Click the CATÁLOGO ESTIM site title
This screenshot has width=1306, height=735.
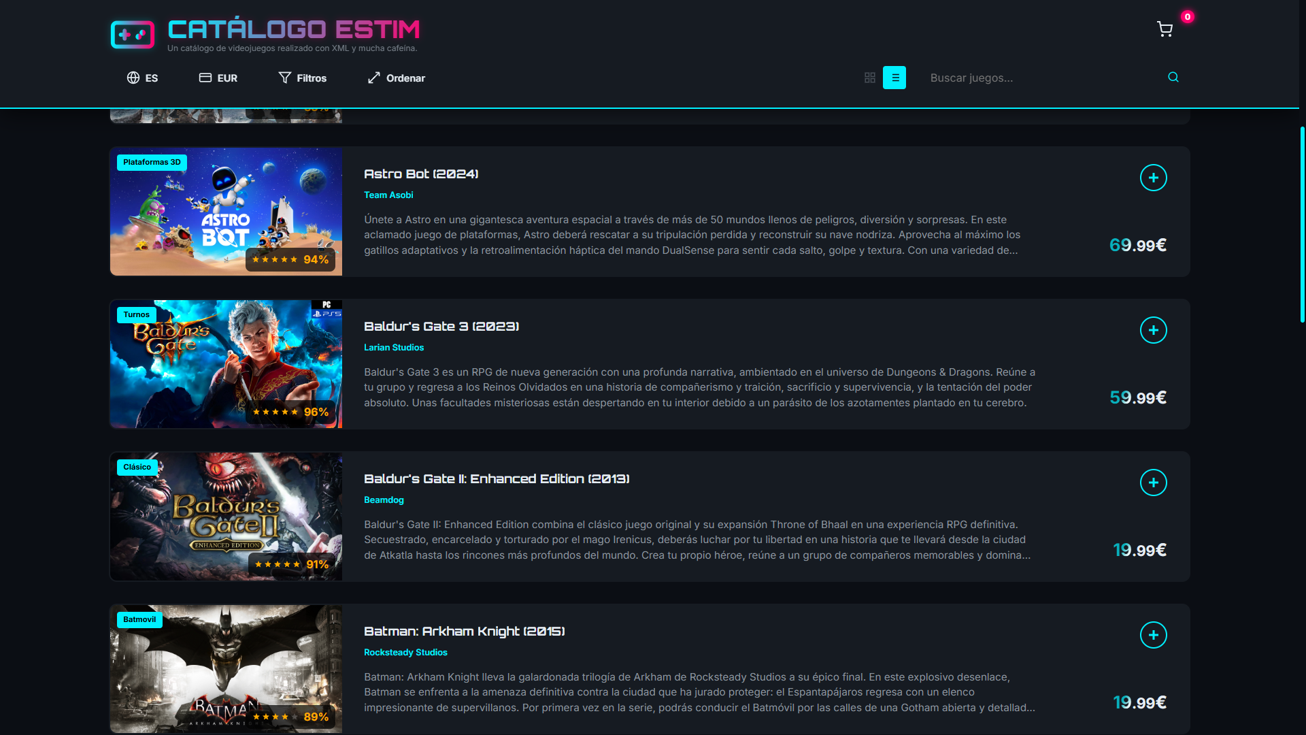[x=294, y=29]
